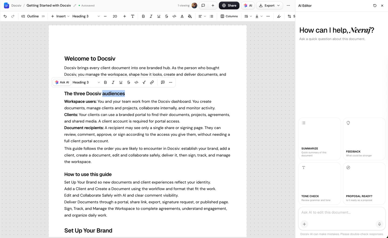Screen dimensions: 388x238
Task: Select the Feedback AI card
Action: 364,139
